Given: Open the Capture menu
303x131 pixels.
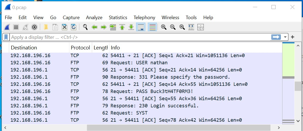Looking at the screenshot, I should pos(71,18).
